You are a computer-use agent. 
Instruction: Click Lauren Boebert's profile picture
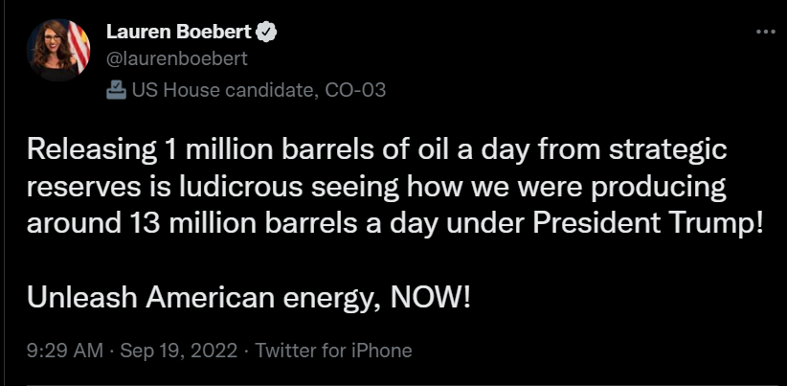coord(58,50)
